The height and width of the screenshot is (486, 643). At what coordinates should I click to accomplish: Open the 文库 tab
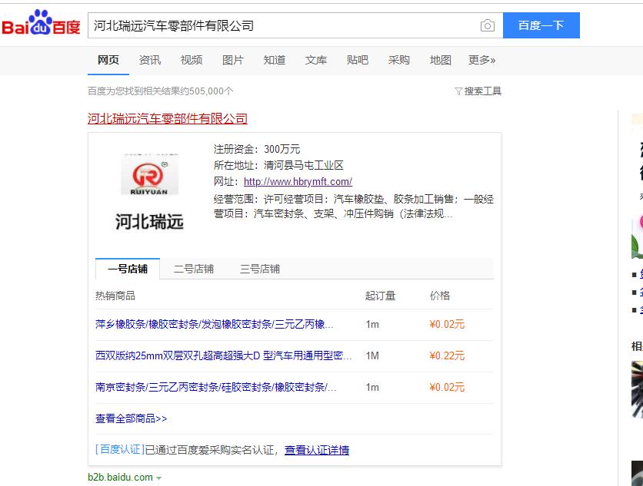point(316,60)
